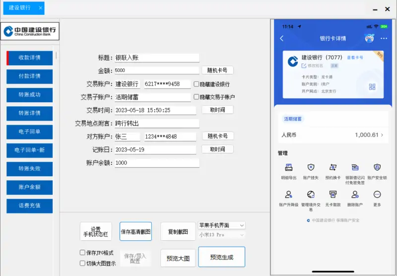Click the 保存高清截图 button

[x=135, y=231]
